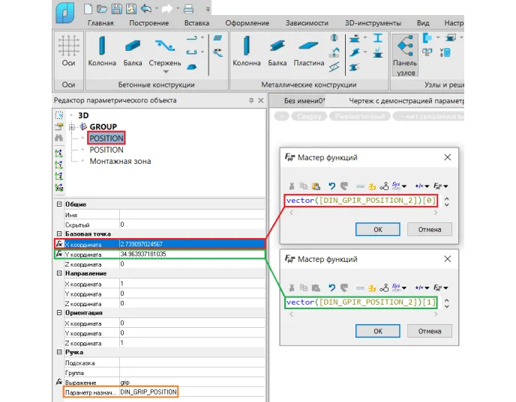The width and height of the screenshot is (516, 402).
Task: Select the Пластина tool
Action: (x=309, y=51)
